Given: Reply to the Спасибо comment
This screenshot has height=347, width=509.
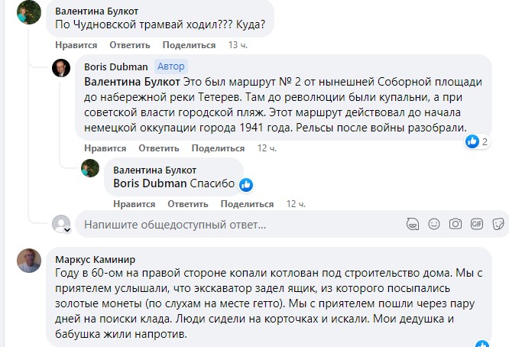Looking at the screenshot, I should click(x=188, y=204).
